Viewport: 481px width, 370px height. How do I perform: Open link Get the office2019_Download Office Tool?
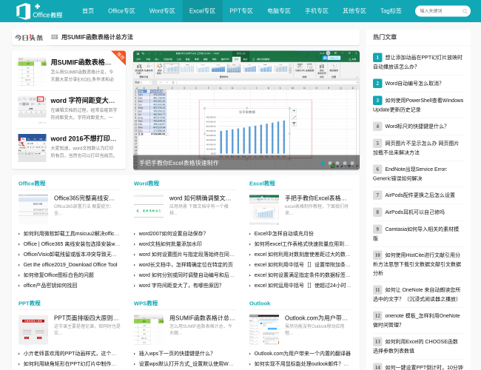tap(70, 264)
